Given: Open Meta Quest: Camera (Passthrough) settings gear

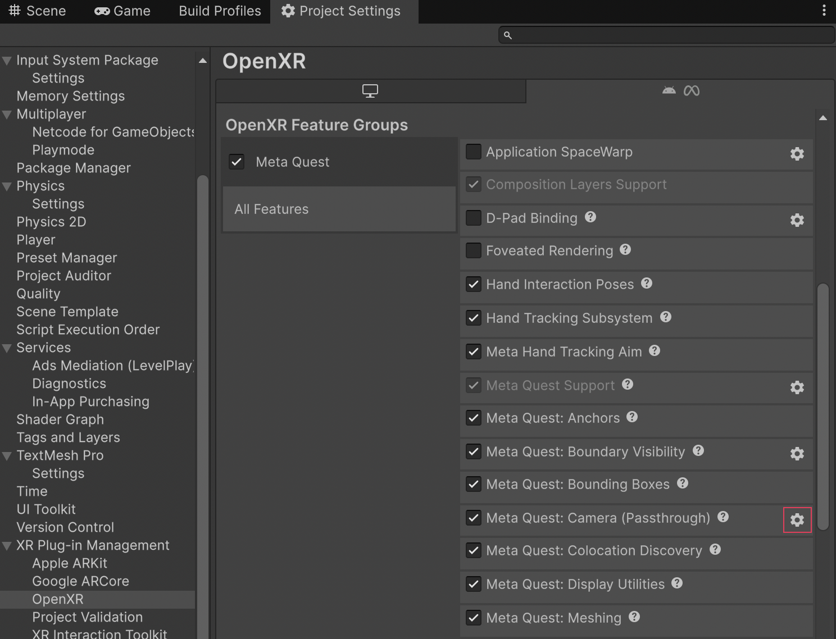Looking at the screenshot, I should click(797, 520).
